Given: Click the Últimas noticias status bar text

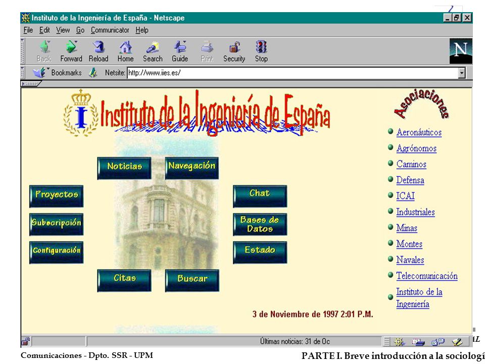Looking at the screenshot, I should tap(295, 341).
